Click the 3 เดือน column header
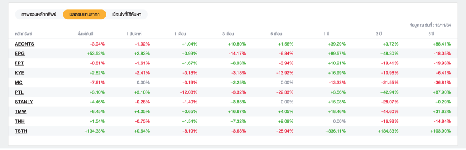The height and width of the screenshot is (150, 466). (x=228, y=34)
